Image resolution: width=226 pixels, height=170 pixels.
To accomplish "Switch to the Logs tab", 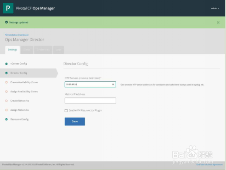I will click(58, 50).
